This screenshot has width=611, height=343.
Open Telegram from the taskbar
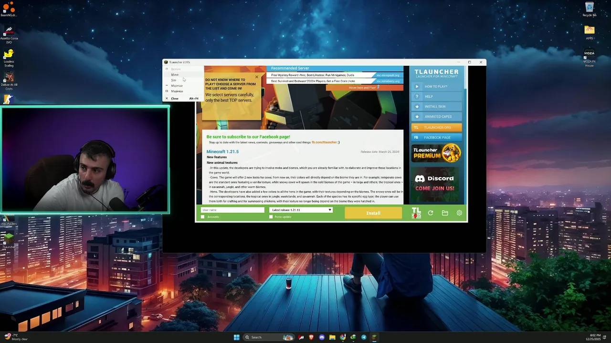click(x=364, y=337)
